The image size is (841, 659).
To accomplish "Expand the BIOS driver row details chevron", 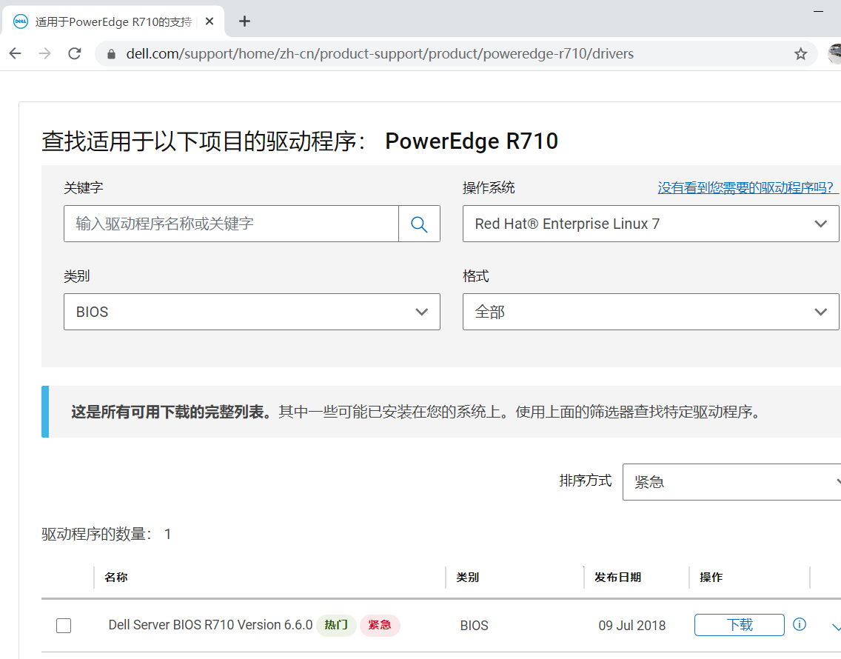I will [836, 627].
